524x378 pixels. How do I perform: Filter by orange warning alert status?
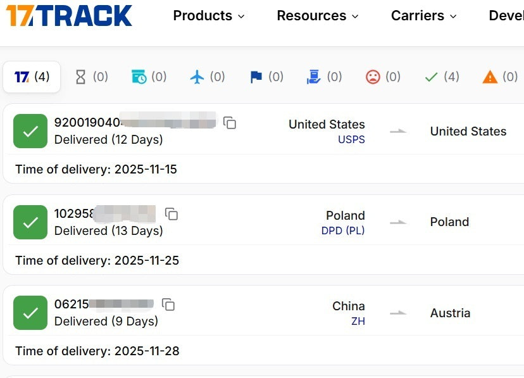pos(500,77)
